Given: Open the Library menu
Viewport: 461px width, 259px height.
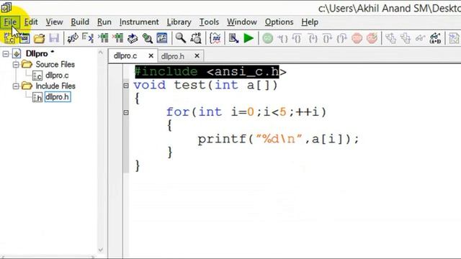Looking at the screenshot, I should 179,22.
